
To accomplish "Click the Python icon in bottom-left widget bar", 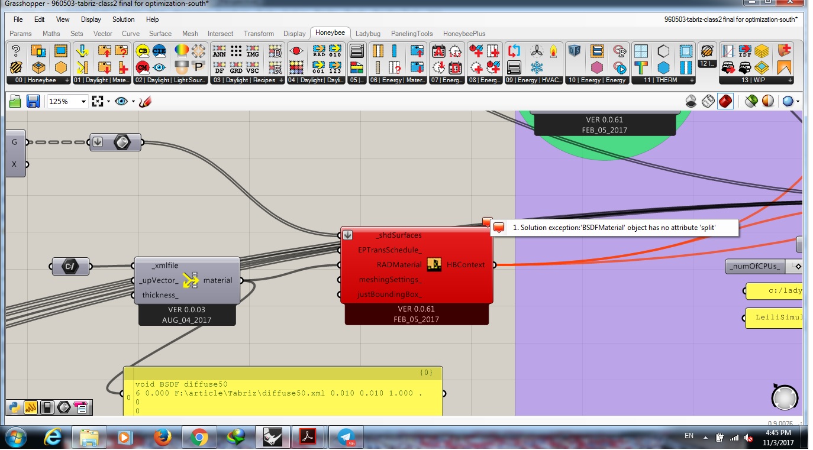I will coord(15,407).
